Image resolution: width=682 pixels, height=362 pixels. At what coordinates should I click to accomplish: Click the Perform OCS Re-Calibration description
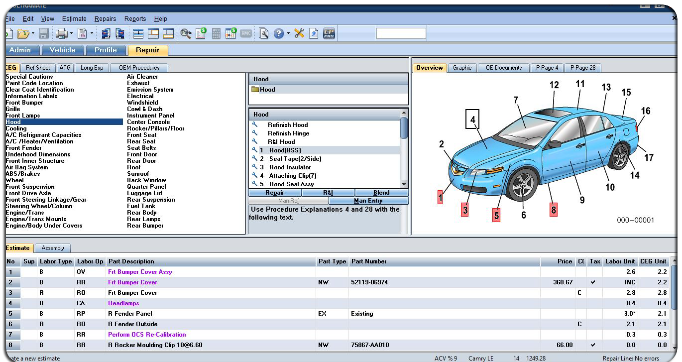click(x=147, y=335)
